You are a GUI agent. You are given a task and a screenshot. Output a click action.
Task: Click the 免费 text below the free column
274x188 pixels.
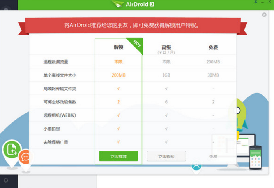(x=213, y=157)
